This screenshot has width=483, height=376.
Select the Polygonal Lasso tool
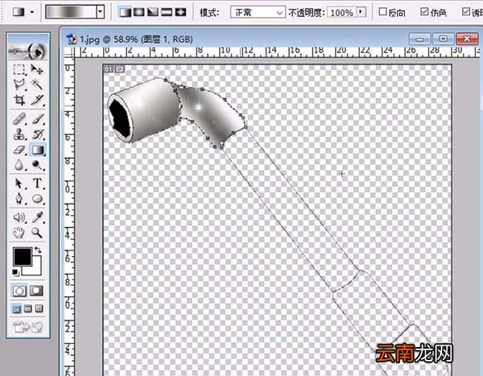pos(19,85)
